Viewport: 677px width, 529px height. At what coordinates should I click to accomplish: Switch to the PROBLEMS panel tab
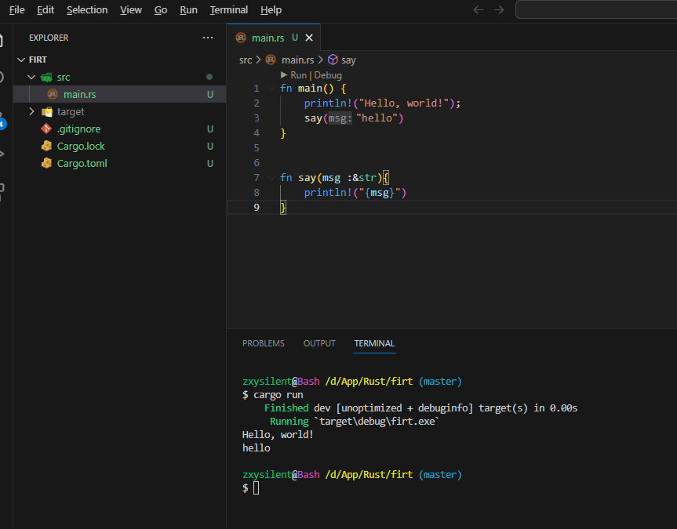263,343
